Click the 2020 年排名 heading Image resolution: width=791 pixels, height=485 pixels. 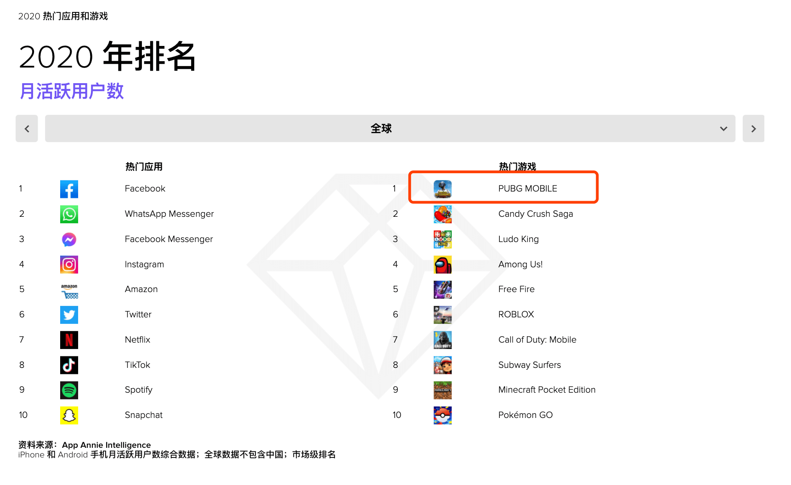[108, 56]
